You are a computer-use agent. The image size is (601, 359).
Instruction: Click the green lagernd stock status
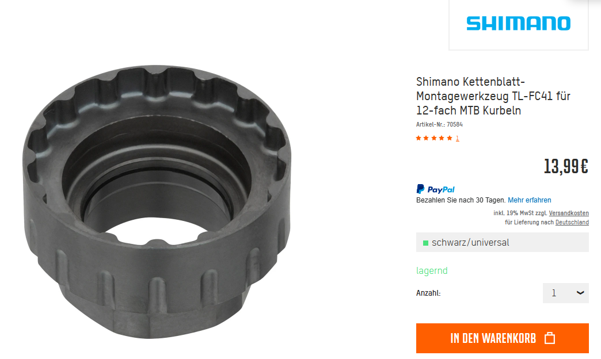432,270
